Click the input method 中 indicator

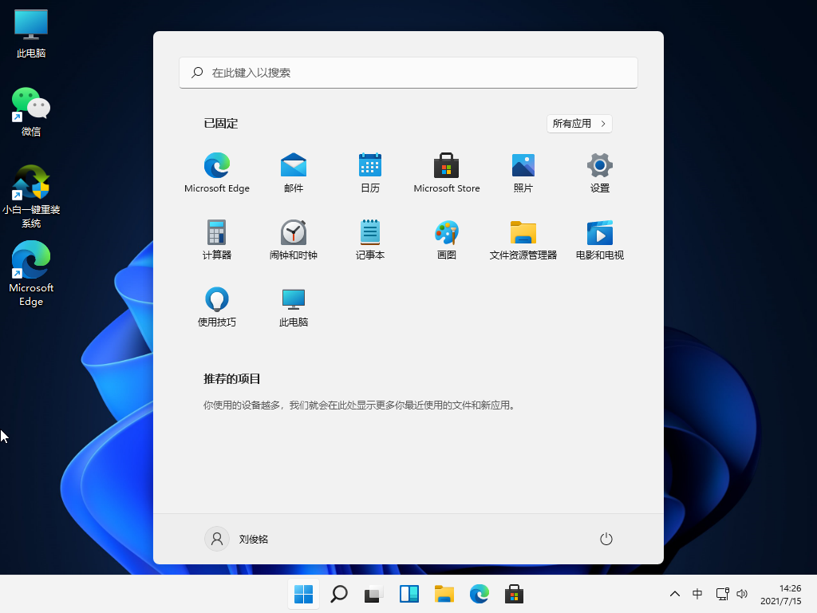coord(697,594)
